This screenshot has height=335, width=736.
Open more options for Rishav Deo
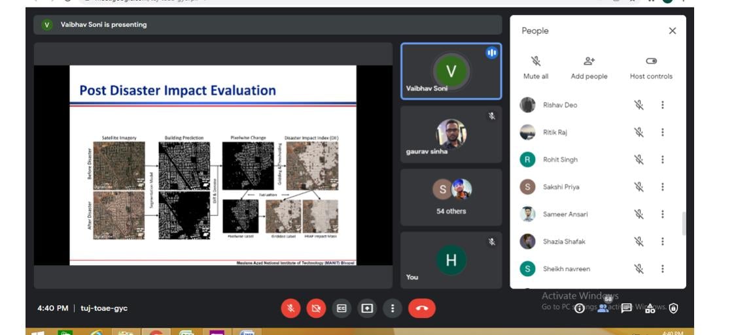662,105
